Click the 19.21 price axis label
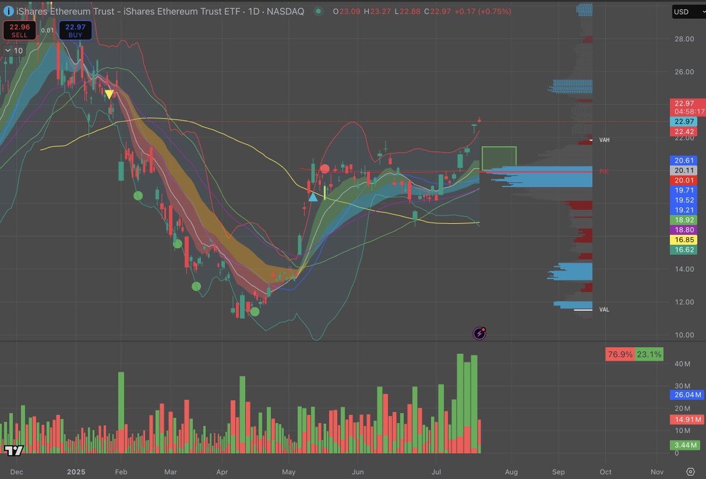706x479 pixels. point(684,210)
